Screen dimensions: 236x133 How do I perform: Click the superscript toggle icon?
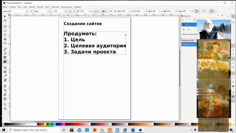point(111,11)
